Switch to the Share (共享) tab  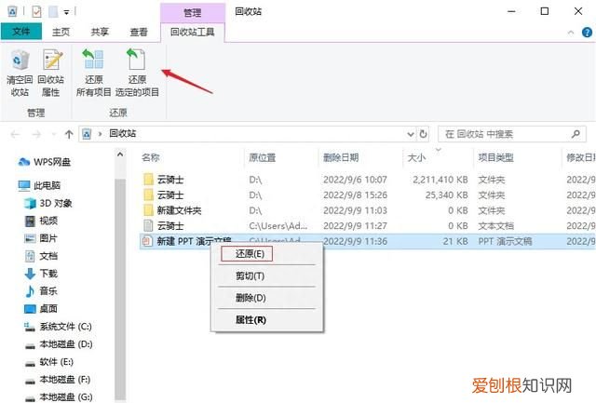coord(100,32)
